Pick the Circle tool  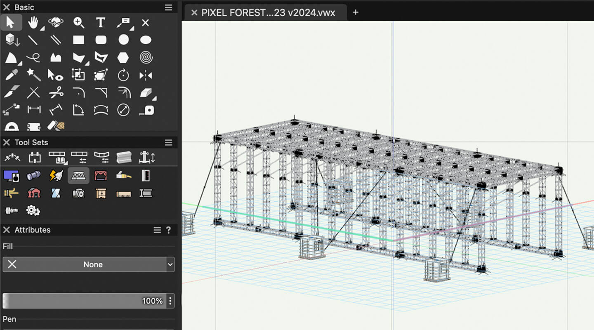123,40
